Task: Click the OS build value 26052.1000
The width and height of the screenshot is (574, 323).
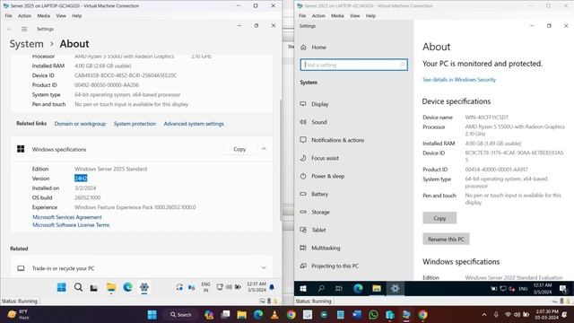Action: [x=88, y=197]
